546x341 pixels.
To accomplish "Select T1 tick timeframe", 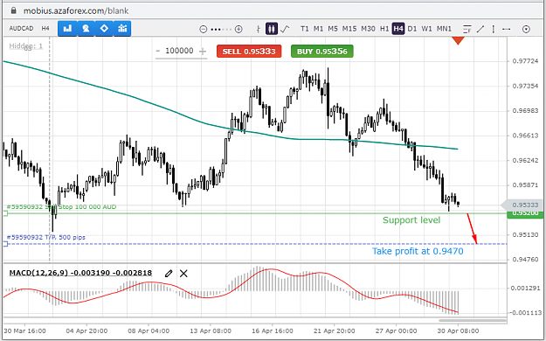I will pyautogui.click(x=305, y=29).
